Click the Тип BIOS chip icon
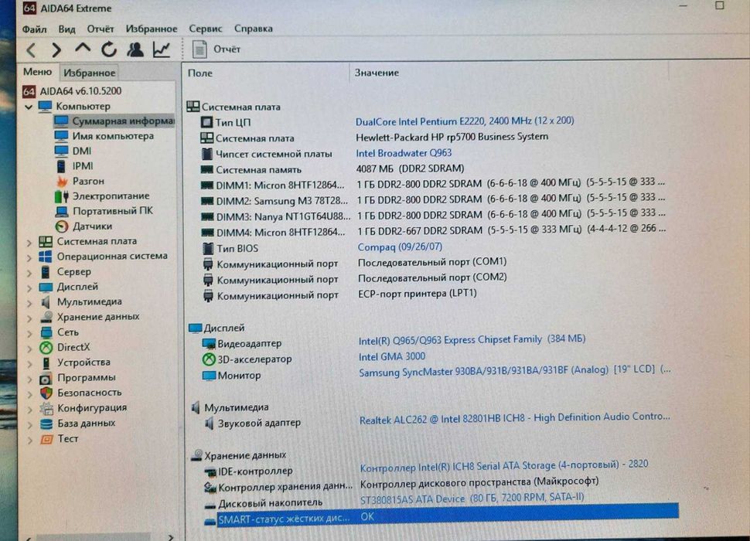This screenshot has height=541, width=750. [x=207, y=248]
